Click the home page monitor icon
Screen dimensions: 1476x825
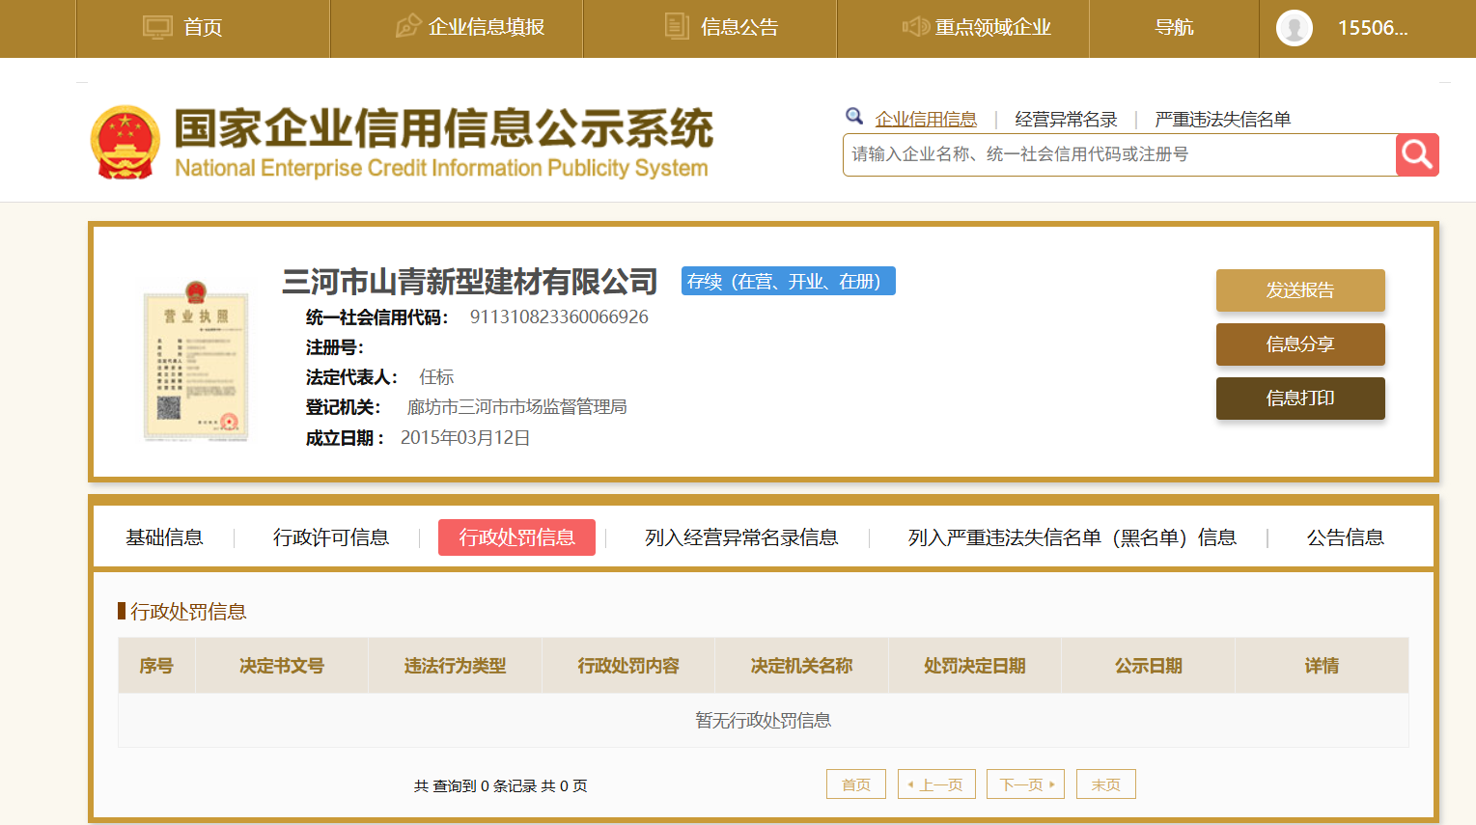coord(156,27)
